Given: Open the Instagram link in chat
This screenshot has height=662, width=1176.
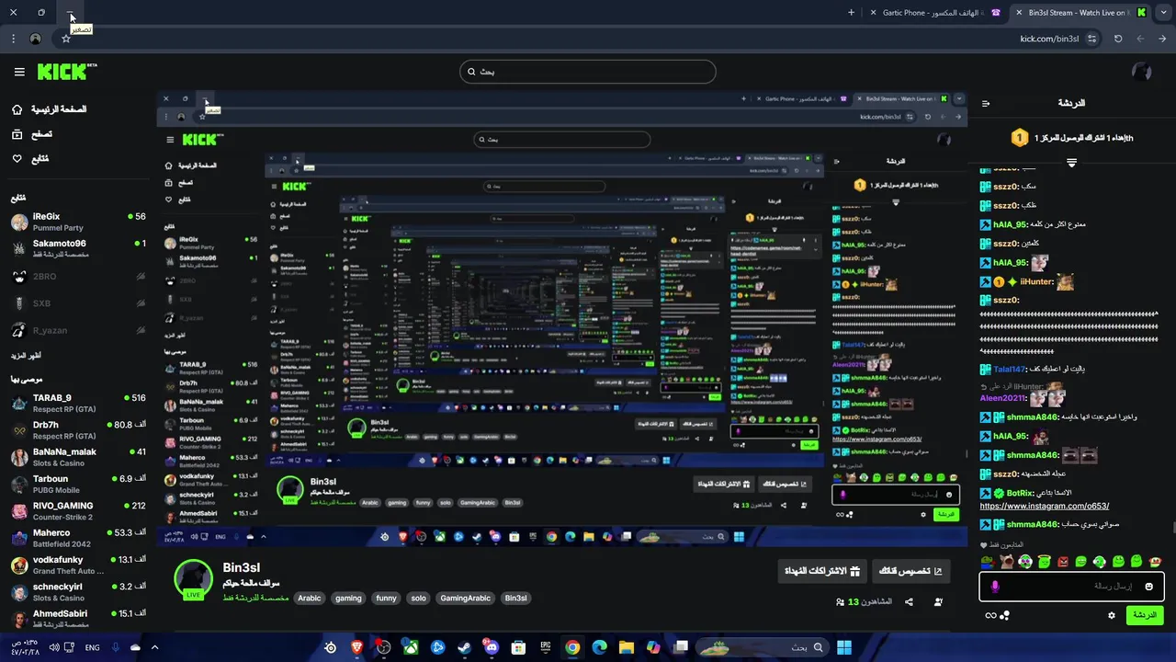Looking at the screenshot, I should click(1045, 506).
